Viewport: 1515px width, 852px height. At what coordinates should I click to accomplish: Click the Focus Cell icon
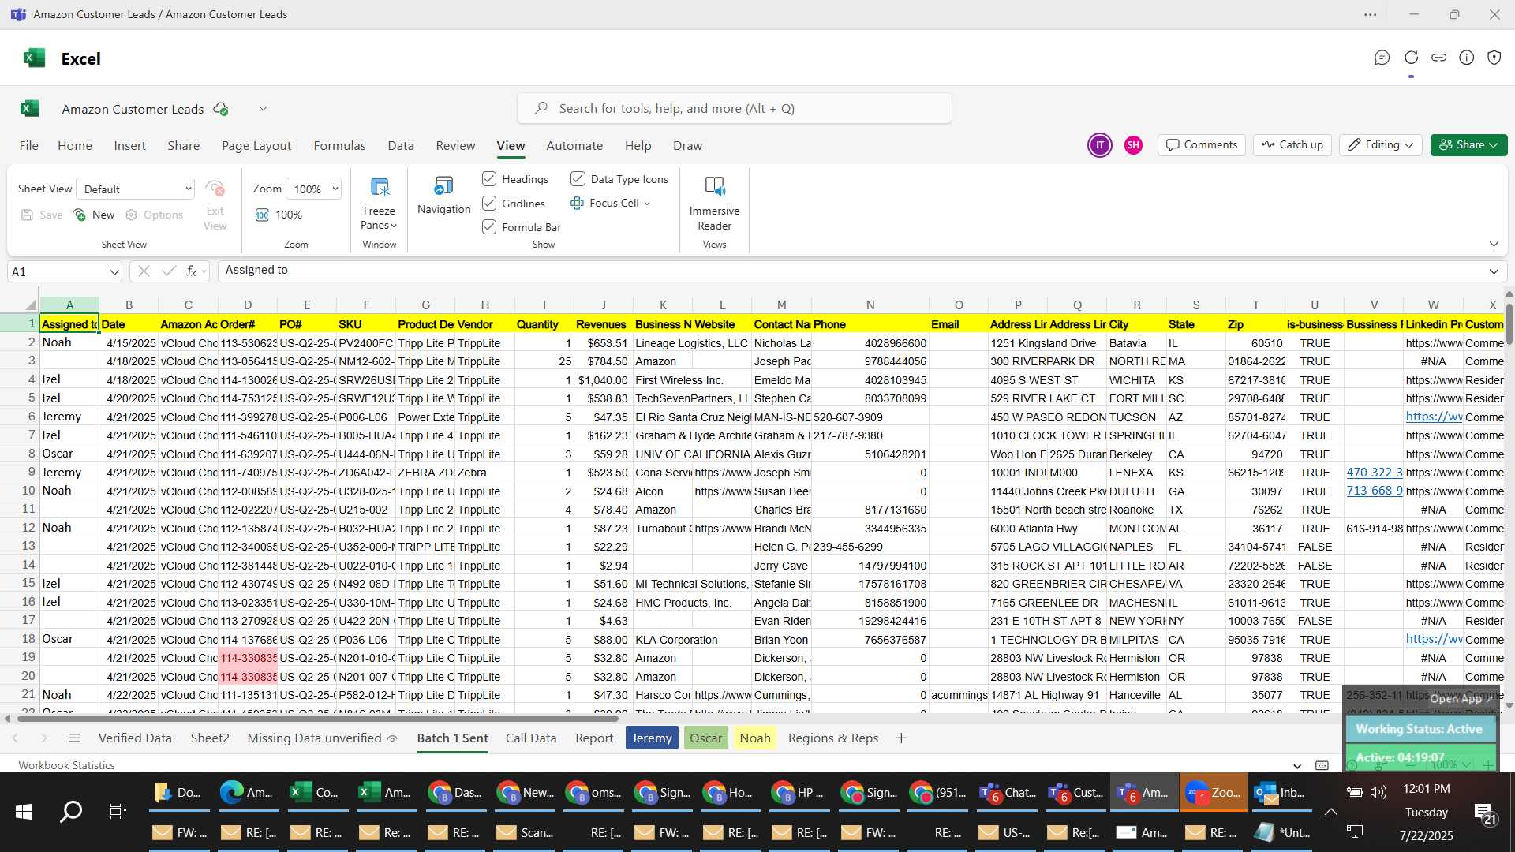(577, 203)
